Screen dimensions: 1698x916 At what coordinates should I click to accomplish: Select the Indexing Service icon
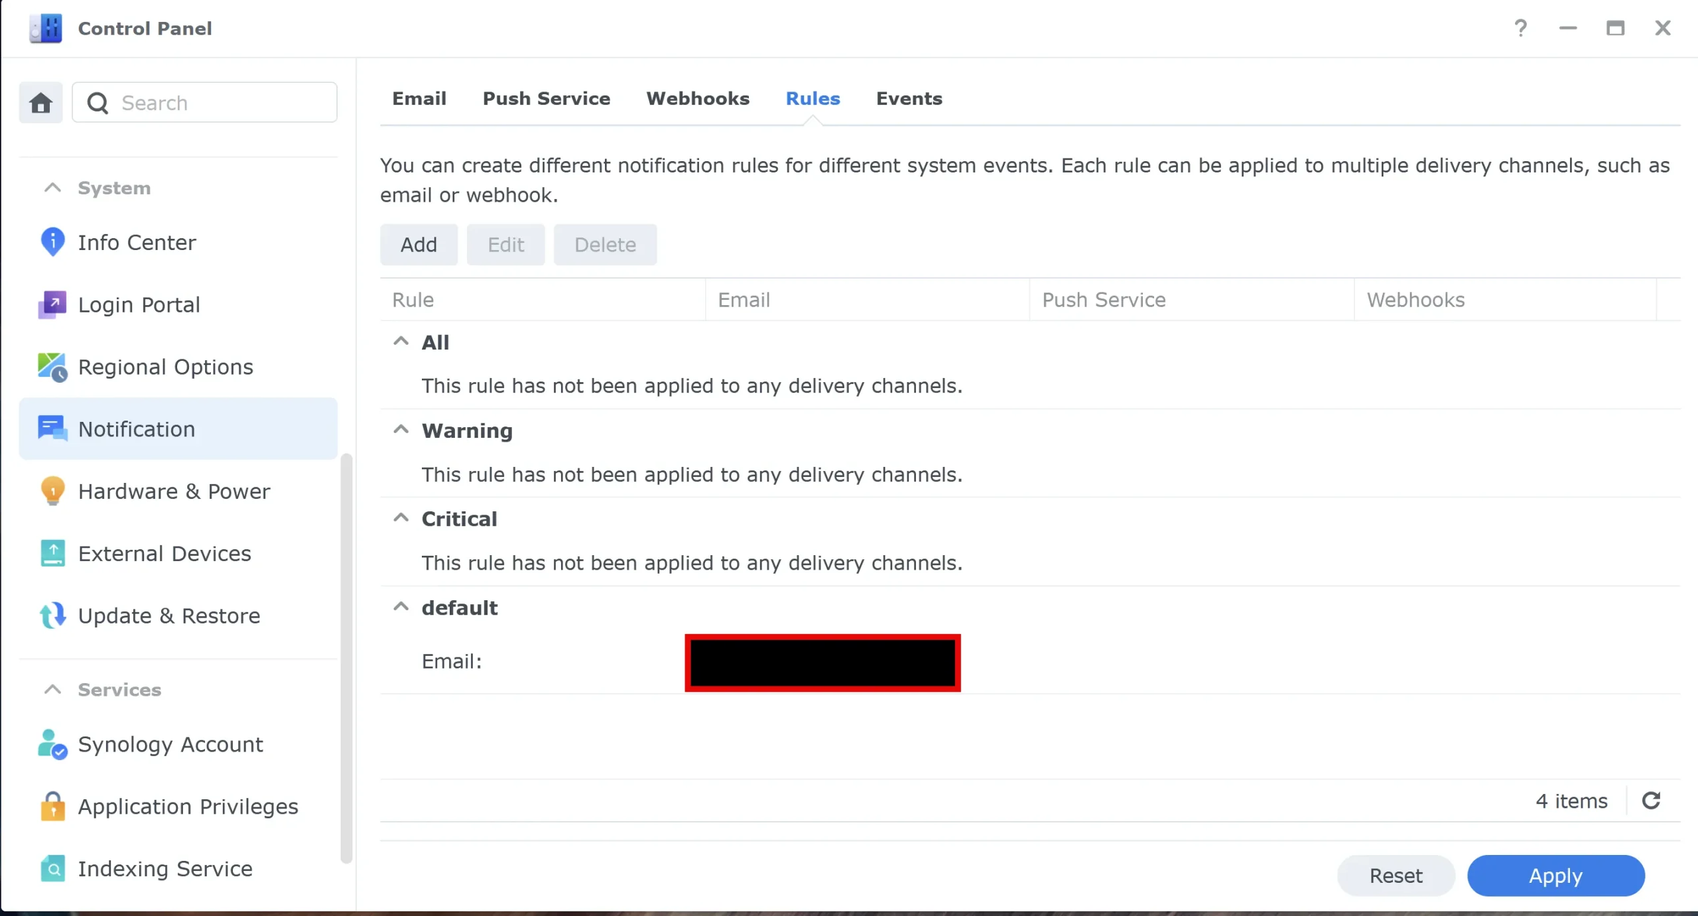tap(52, 868)
